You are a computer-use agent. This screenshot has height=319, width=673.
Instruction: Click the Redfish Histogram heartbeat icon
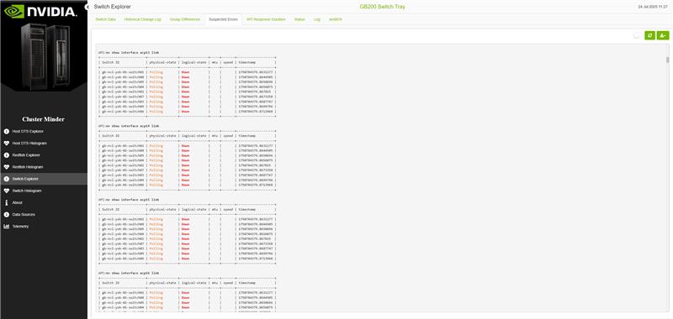coord(7,167)
